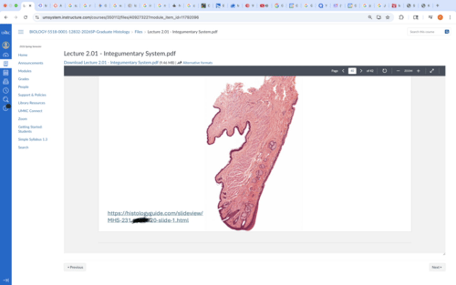456x285 pixels.
Task: Open PDF preview in fullscreen
Action: click(432, 71)
